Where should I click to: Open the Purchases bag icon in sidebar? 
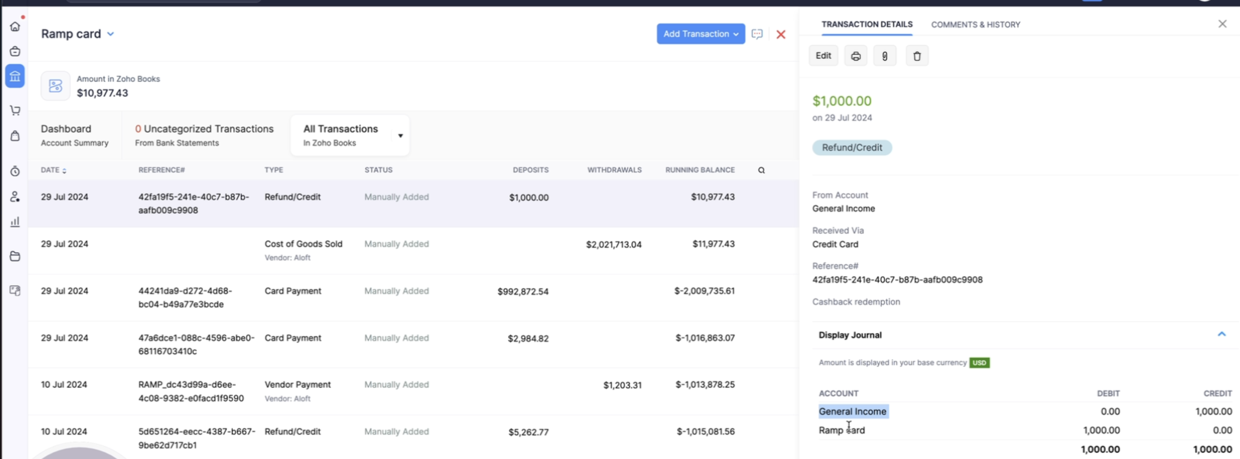tap(15, 136)
